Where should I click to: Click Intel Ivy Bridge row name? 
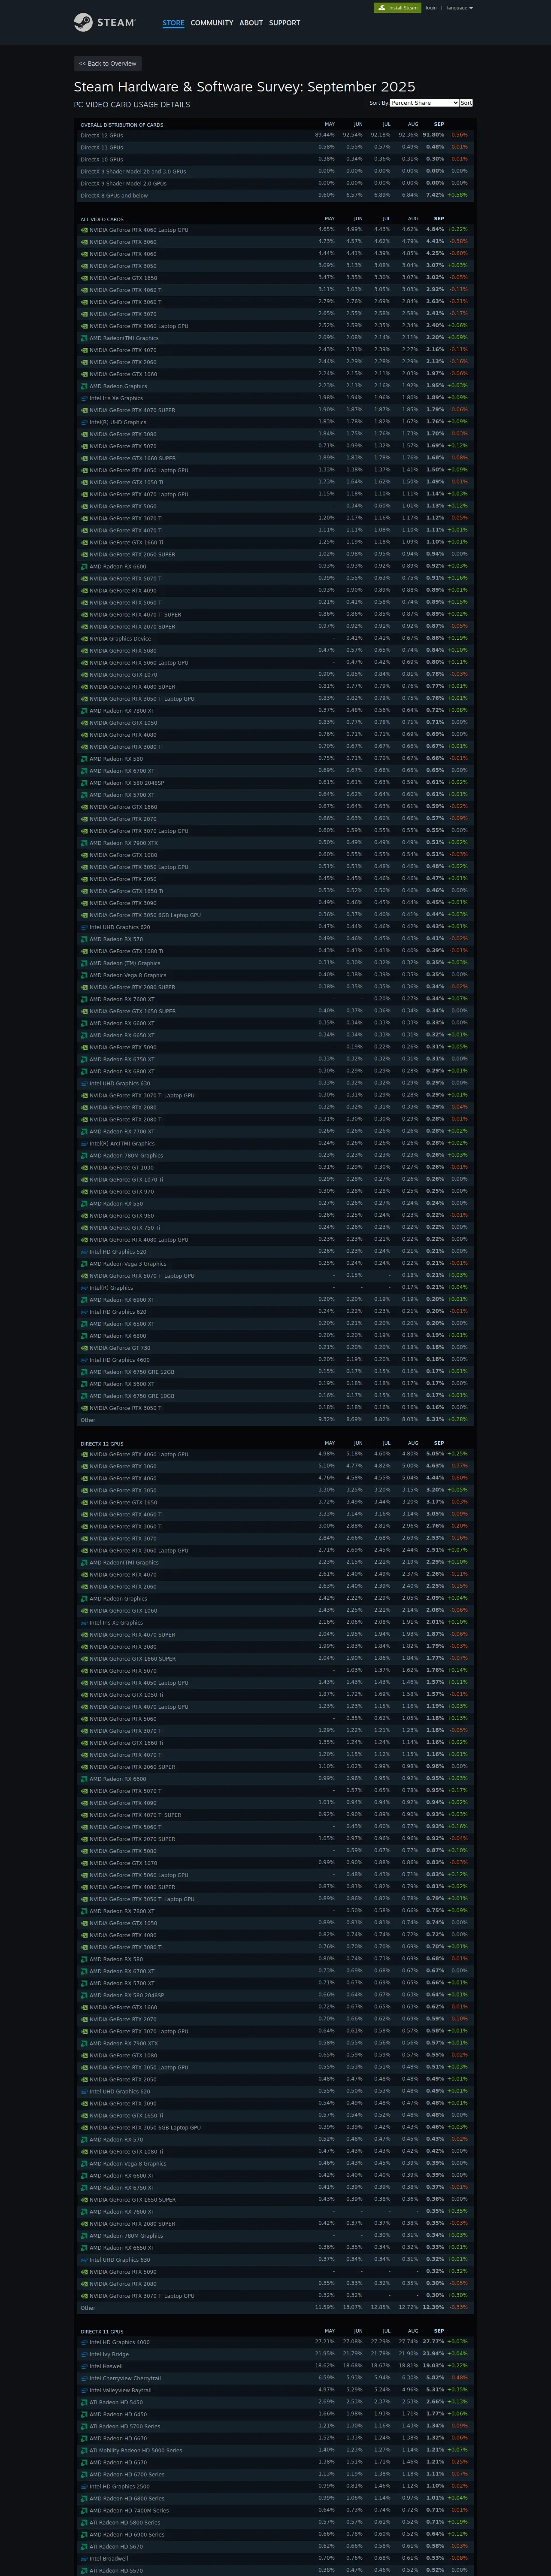pyautogui.click(x=109, y=2354)
